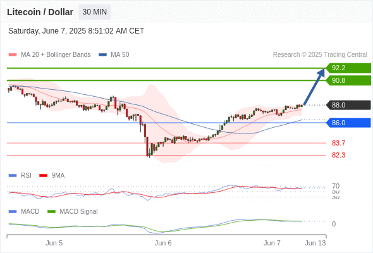Click the Research © 2025 Trading Central text
Viewport: 373px width, 253px height.
tap(320, 55)
